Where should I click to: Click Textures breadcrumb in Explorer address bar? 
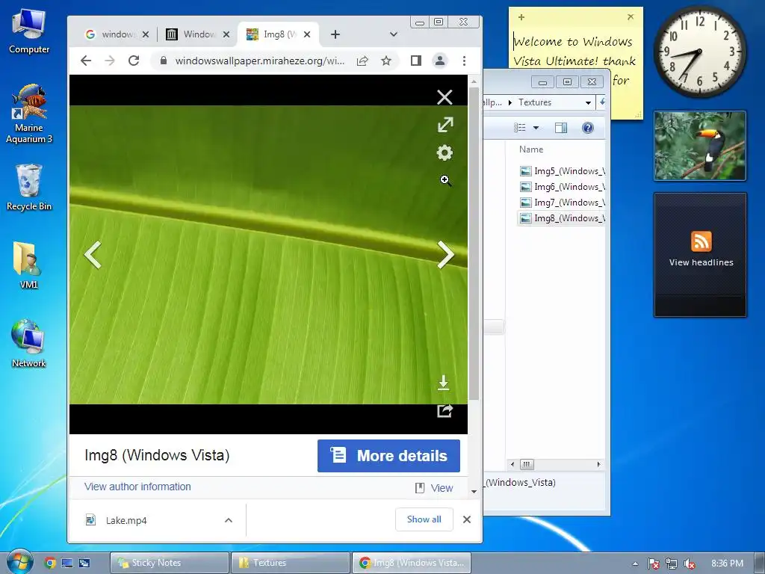(x=535, y=102)
